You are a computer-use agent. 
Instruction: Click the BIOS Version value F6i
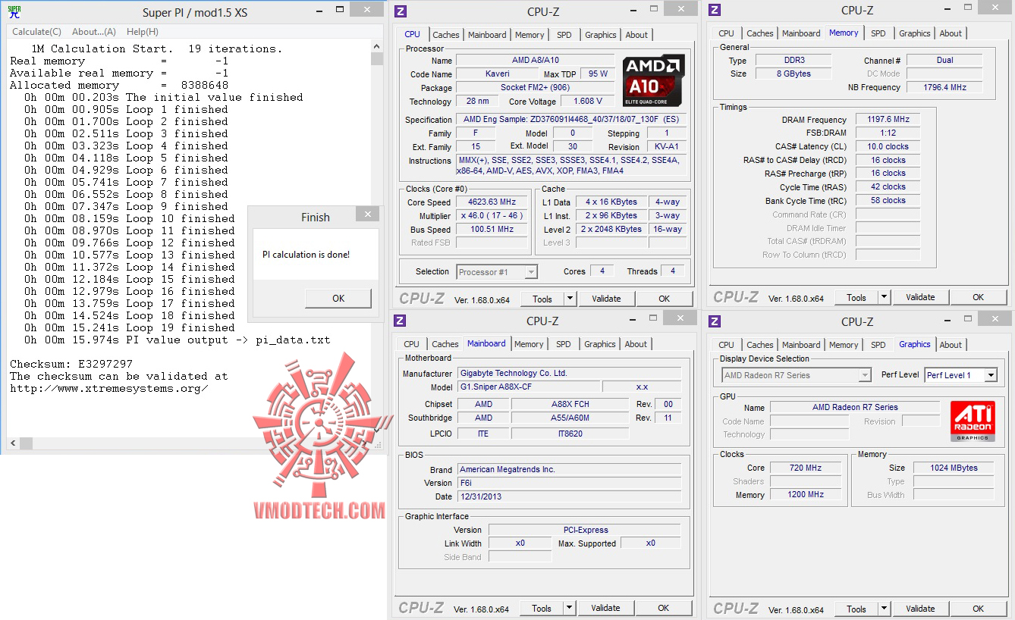click(568, 483)
